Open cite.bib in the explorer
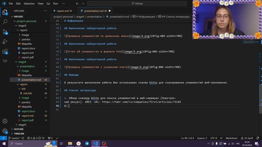This screenshot has height=147, width=262. (27, 94)
